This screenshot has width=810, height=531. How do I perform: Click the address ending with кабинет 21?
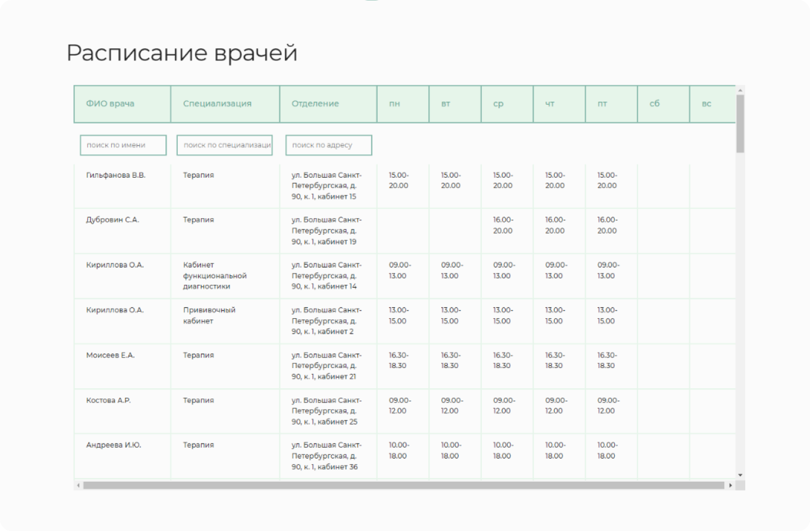click(326, 366)
